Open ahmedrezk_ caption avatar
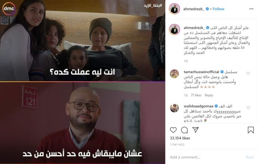This screenshot has width=258, height=164. pyautogui.click(x=174, y=30)
